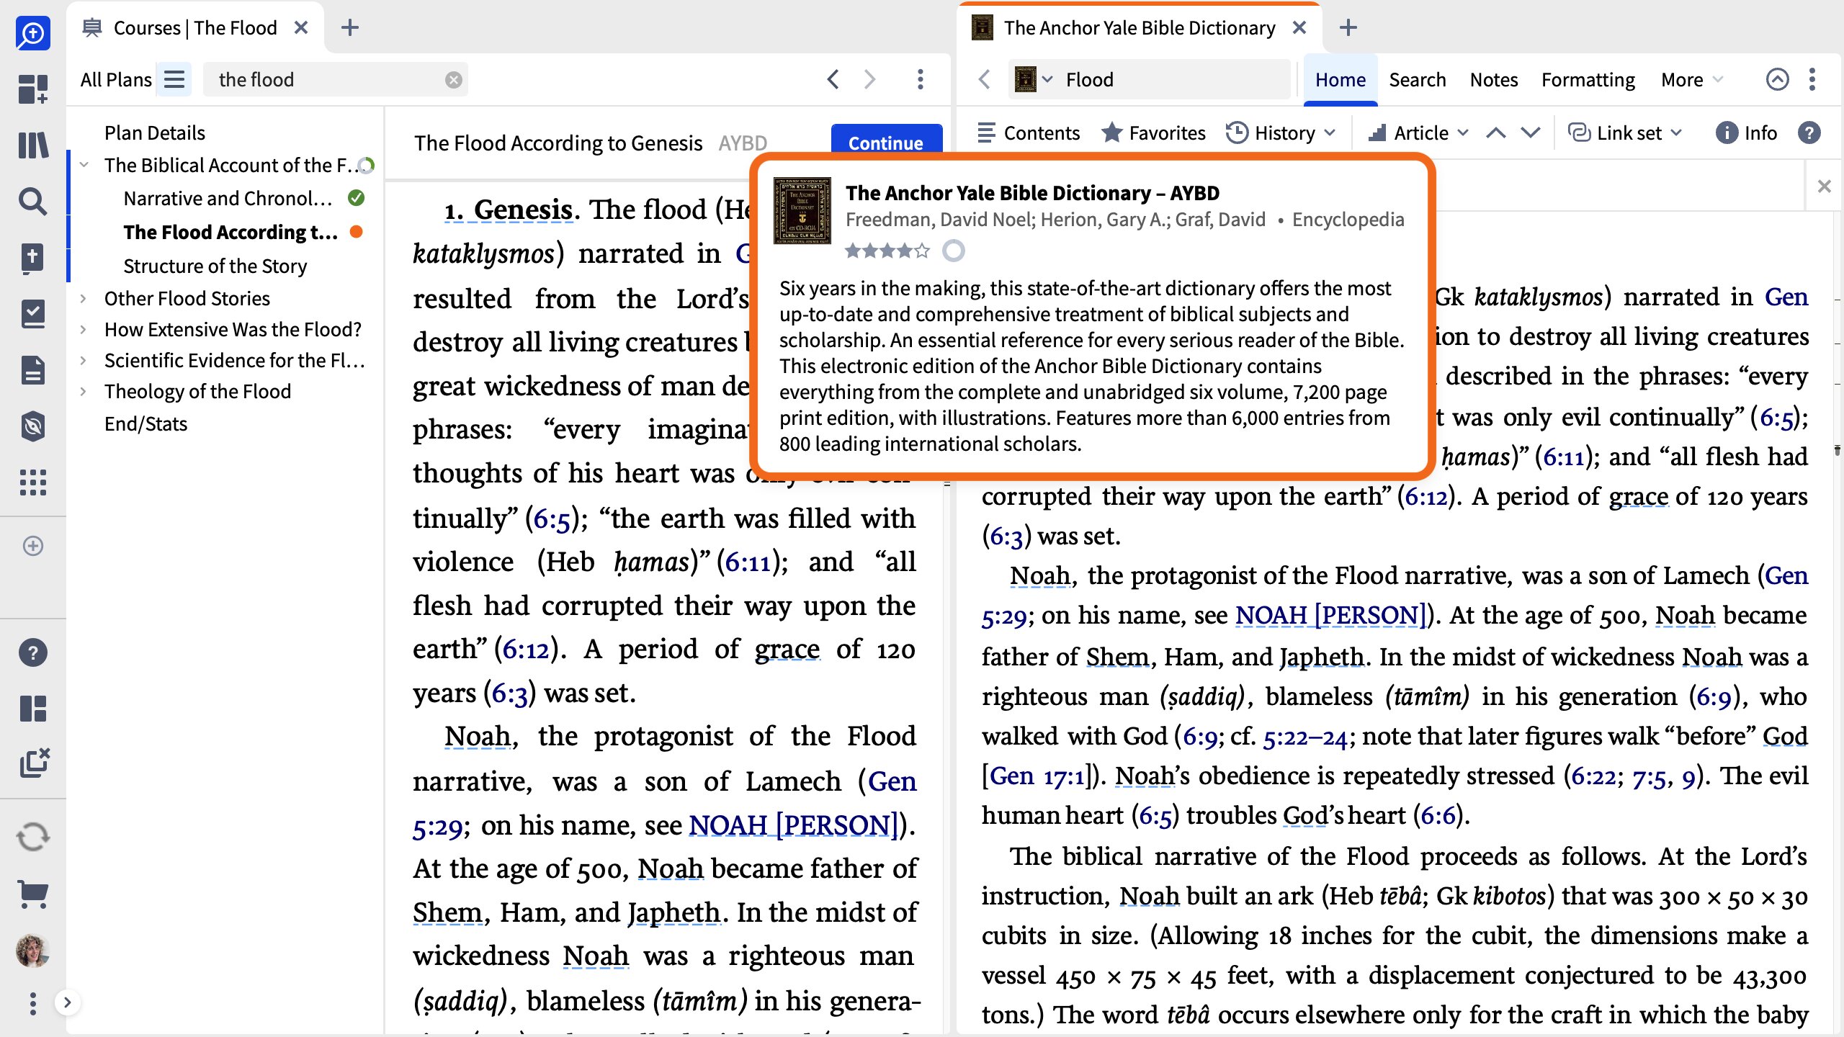Go forward in Courses panel history

pyautogui.click(x=870, y=79)
